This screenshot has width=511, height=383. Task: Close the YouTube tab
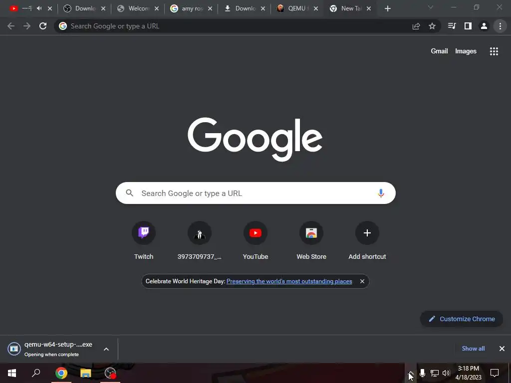point(50,9)
